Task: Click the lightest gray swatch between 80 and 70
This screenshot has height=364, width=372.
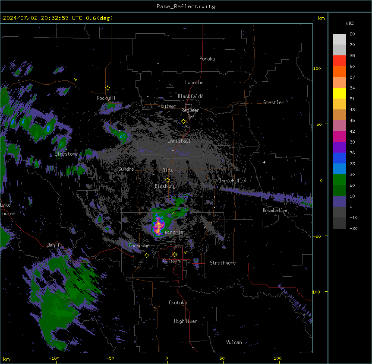Action: [339, 39]
